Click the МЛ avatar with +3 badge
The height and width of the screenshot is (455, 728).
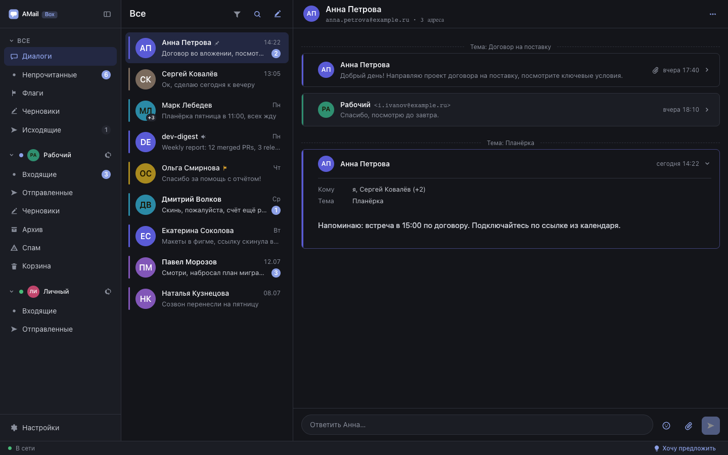click(146, 111)
